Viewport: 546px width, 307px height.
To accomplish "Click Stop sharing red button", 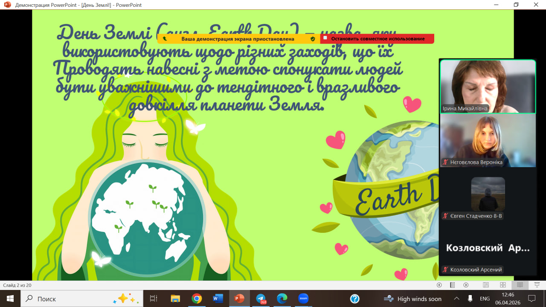I will coord(377,39).
